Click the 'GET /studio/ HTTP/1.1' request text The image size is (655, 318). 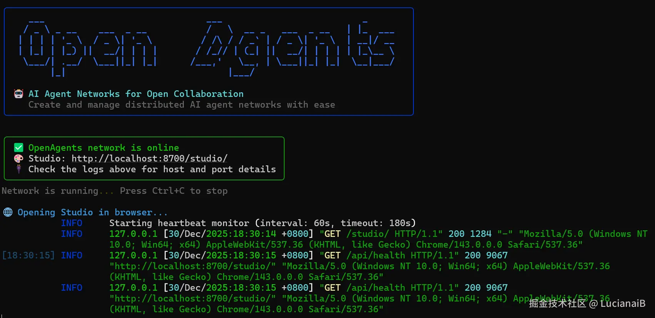(381, 234)
